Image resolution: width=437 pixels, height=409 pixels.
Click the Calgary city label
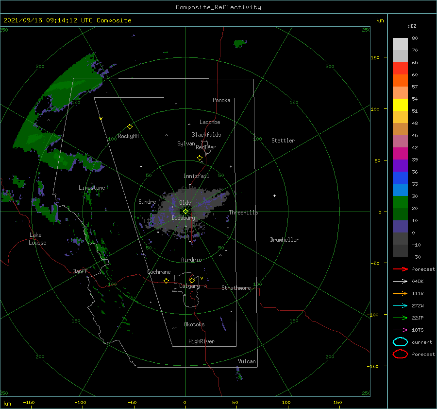point(189,286)
